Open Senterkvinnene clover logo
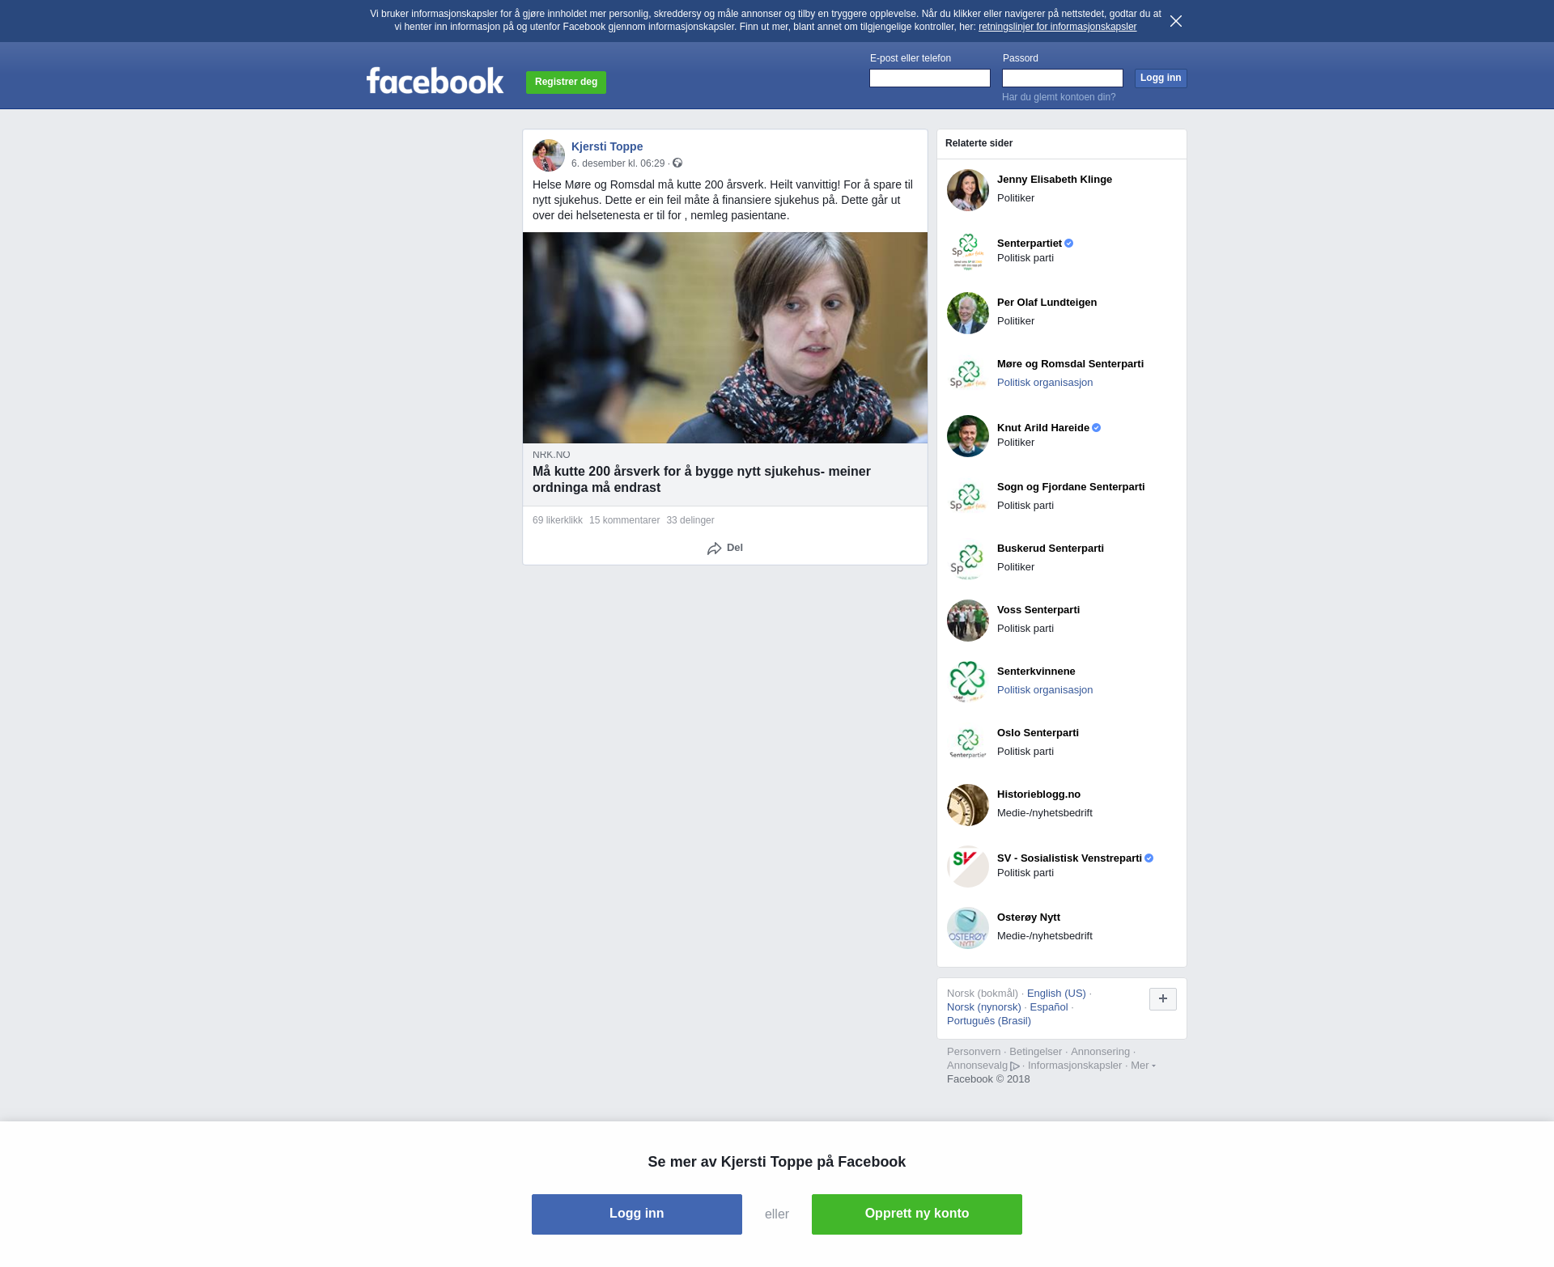 (968, 682)
